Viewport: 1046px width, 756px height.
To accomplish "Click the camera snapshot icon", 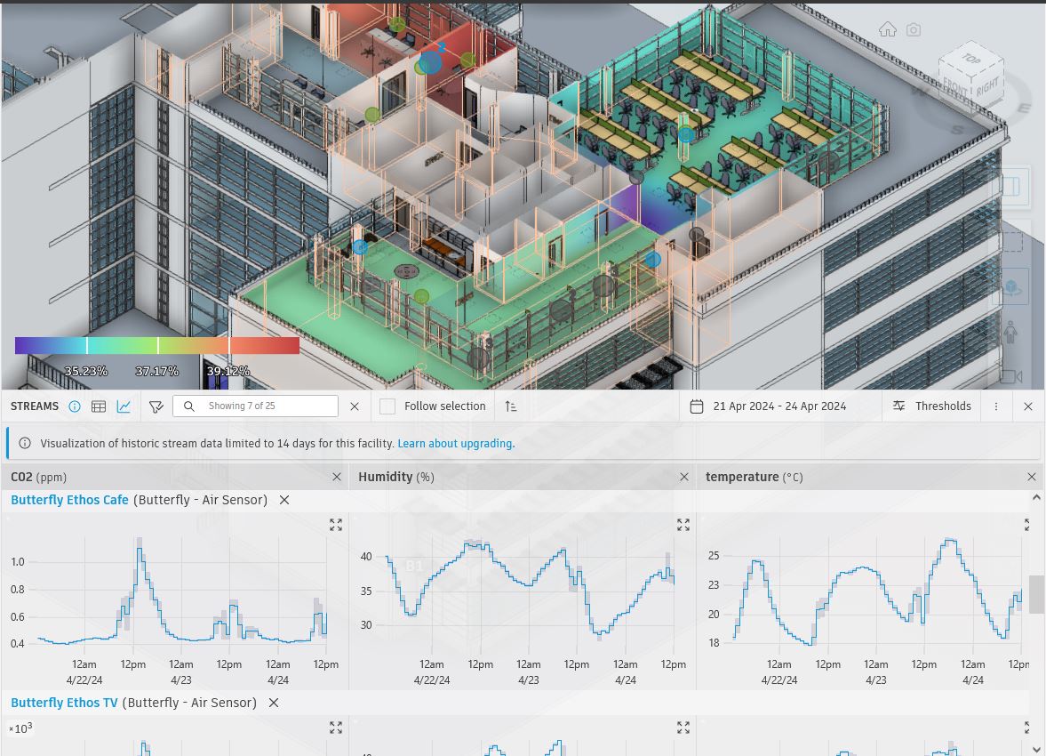I will 914,29.
